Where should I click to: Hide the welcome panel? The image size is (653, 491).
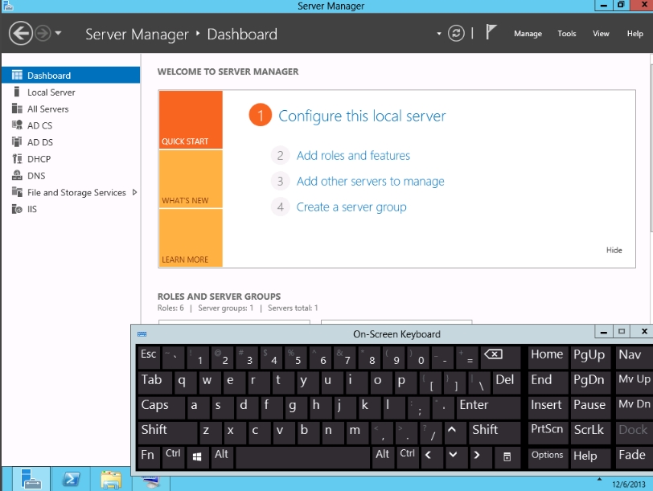(x=614, y=250)
